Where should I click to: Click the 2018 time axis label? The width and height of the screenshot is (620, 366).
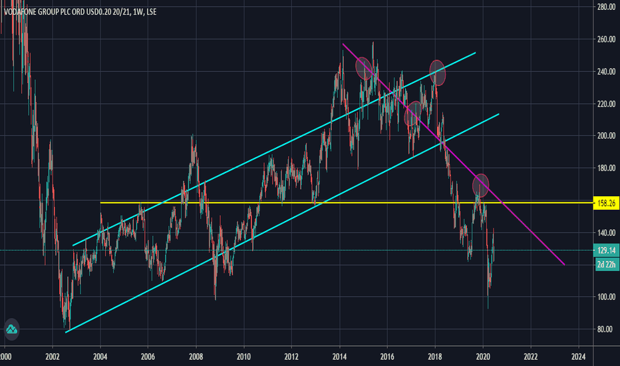click(435, 357)
